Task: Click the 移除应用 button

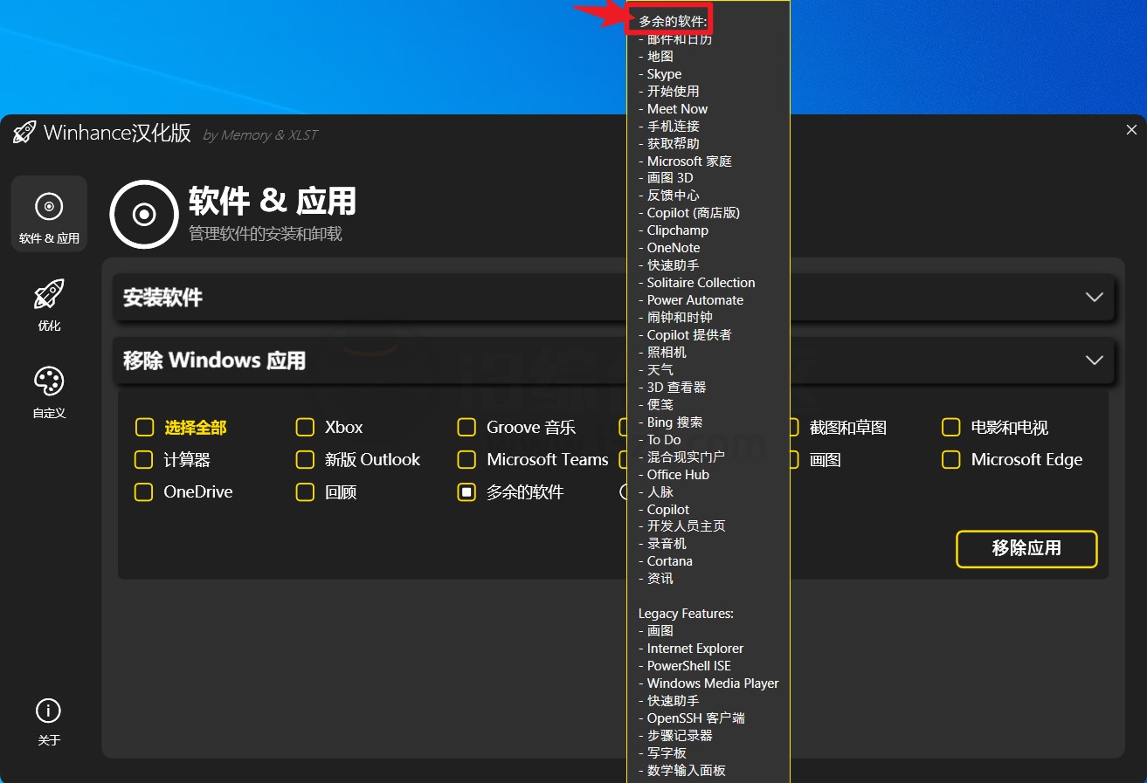Action: [1026, 549]
